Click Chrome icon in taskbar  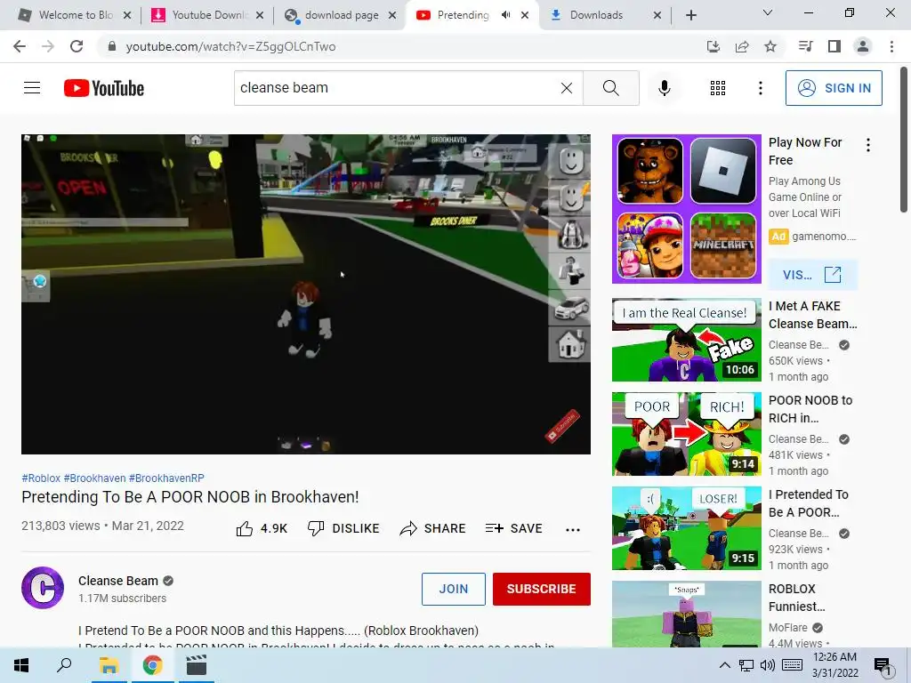(152, 665)
